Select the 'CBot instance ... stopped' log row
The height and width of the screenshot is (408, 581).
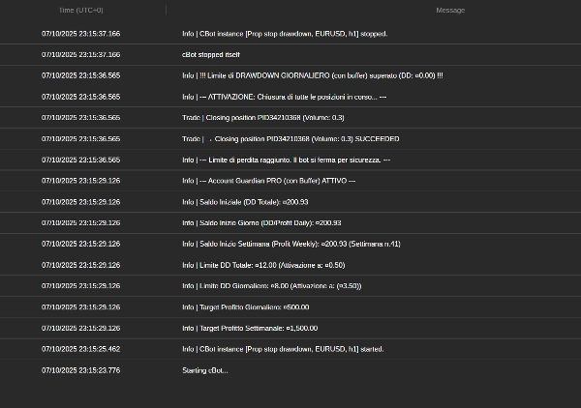(x=285, y=33)
